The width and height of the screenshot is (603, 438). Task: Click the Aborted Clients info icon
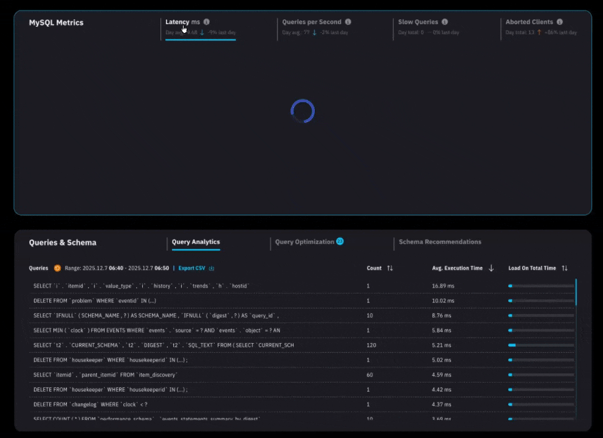[560, 22]
